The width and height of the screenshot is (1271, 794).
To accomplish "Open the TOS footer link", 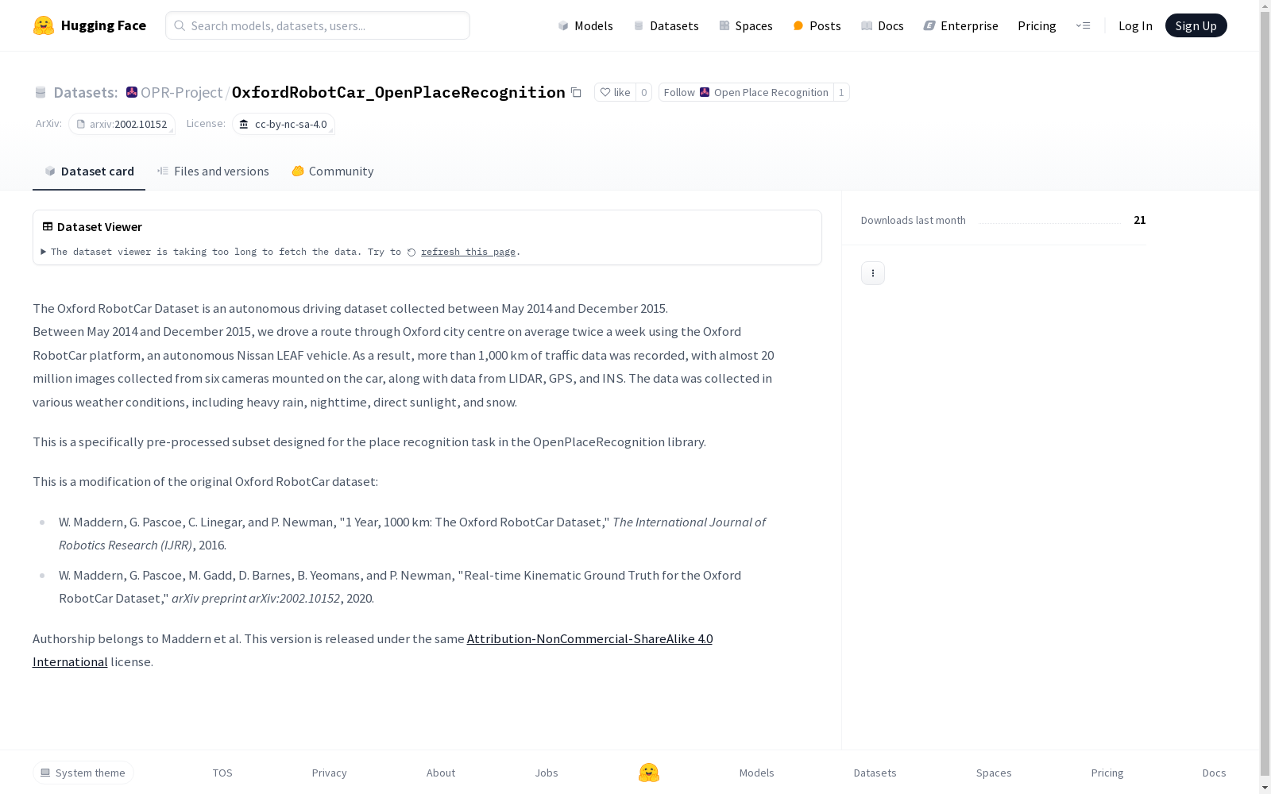I will (x=222, y=773).
